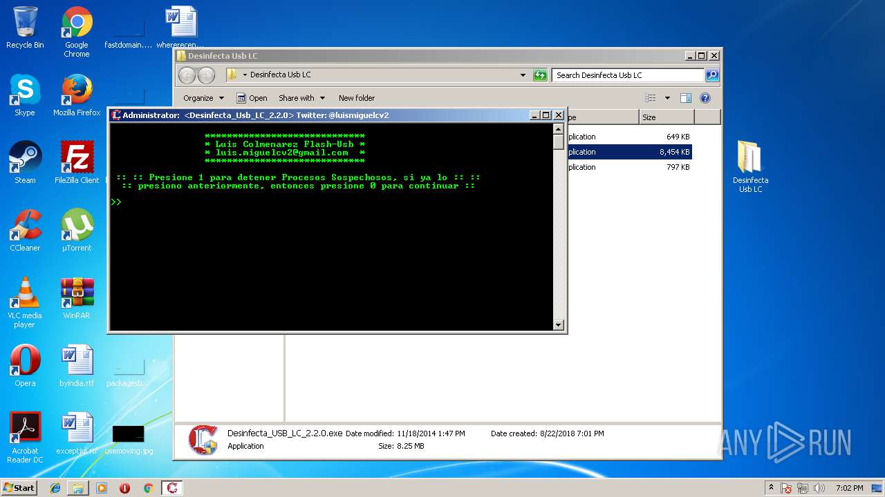885x497 pixels.
Task: Open the Action Center flag icon
Action: pyautogui.click(x=787, y=488)
